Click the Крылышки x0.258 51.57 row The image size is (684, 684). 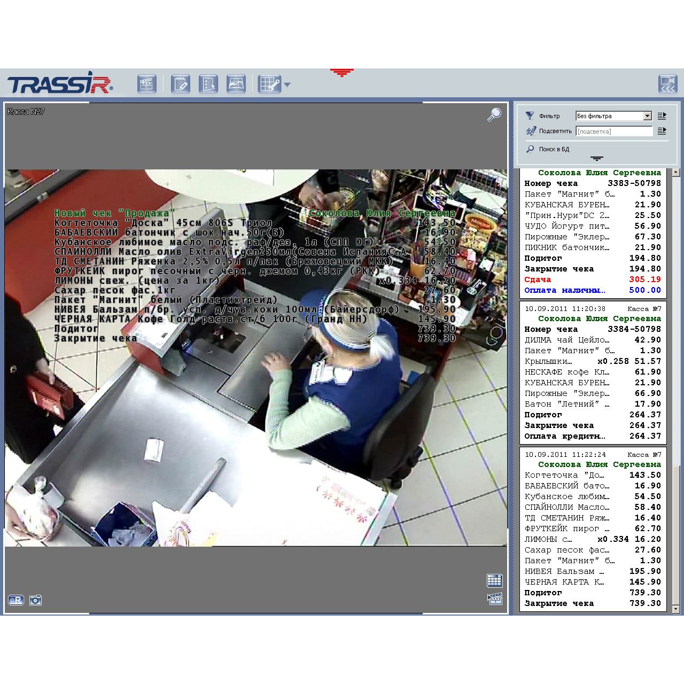(x=593, y=361)
